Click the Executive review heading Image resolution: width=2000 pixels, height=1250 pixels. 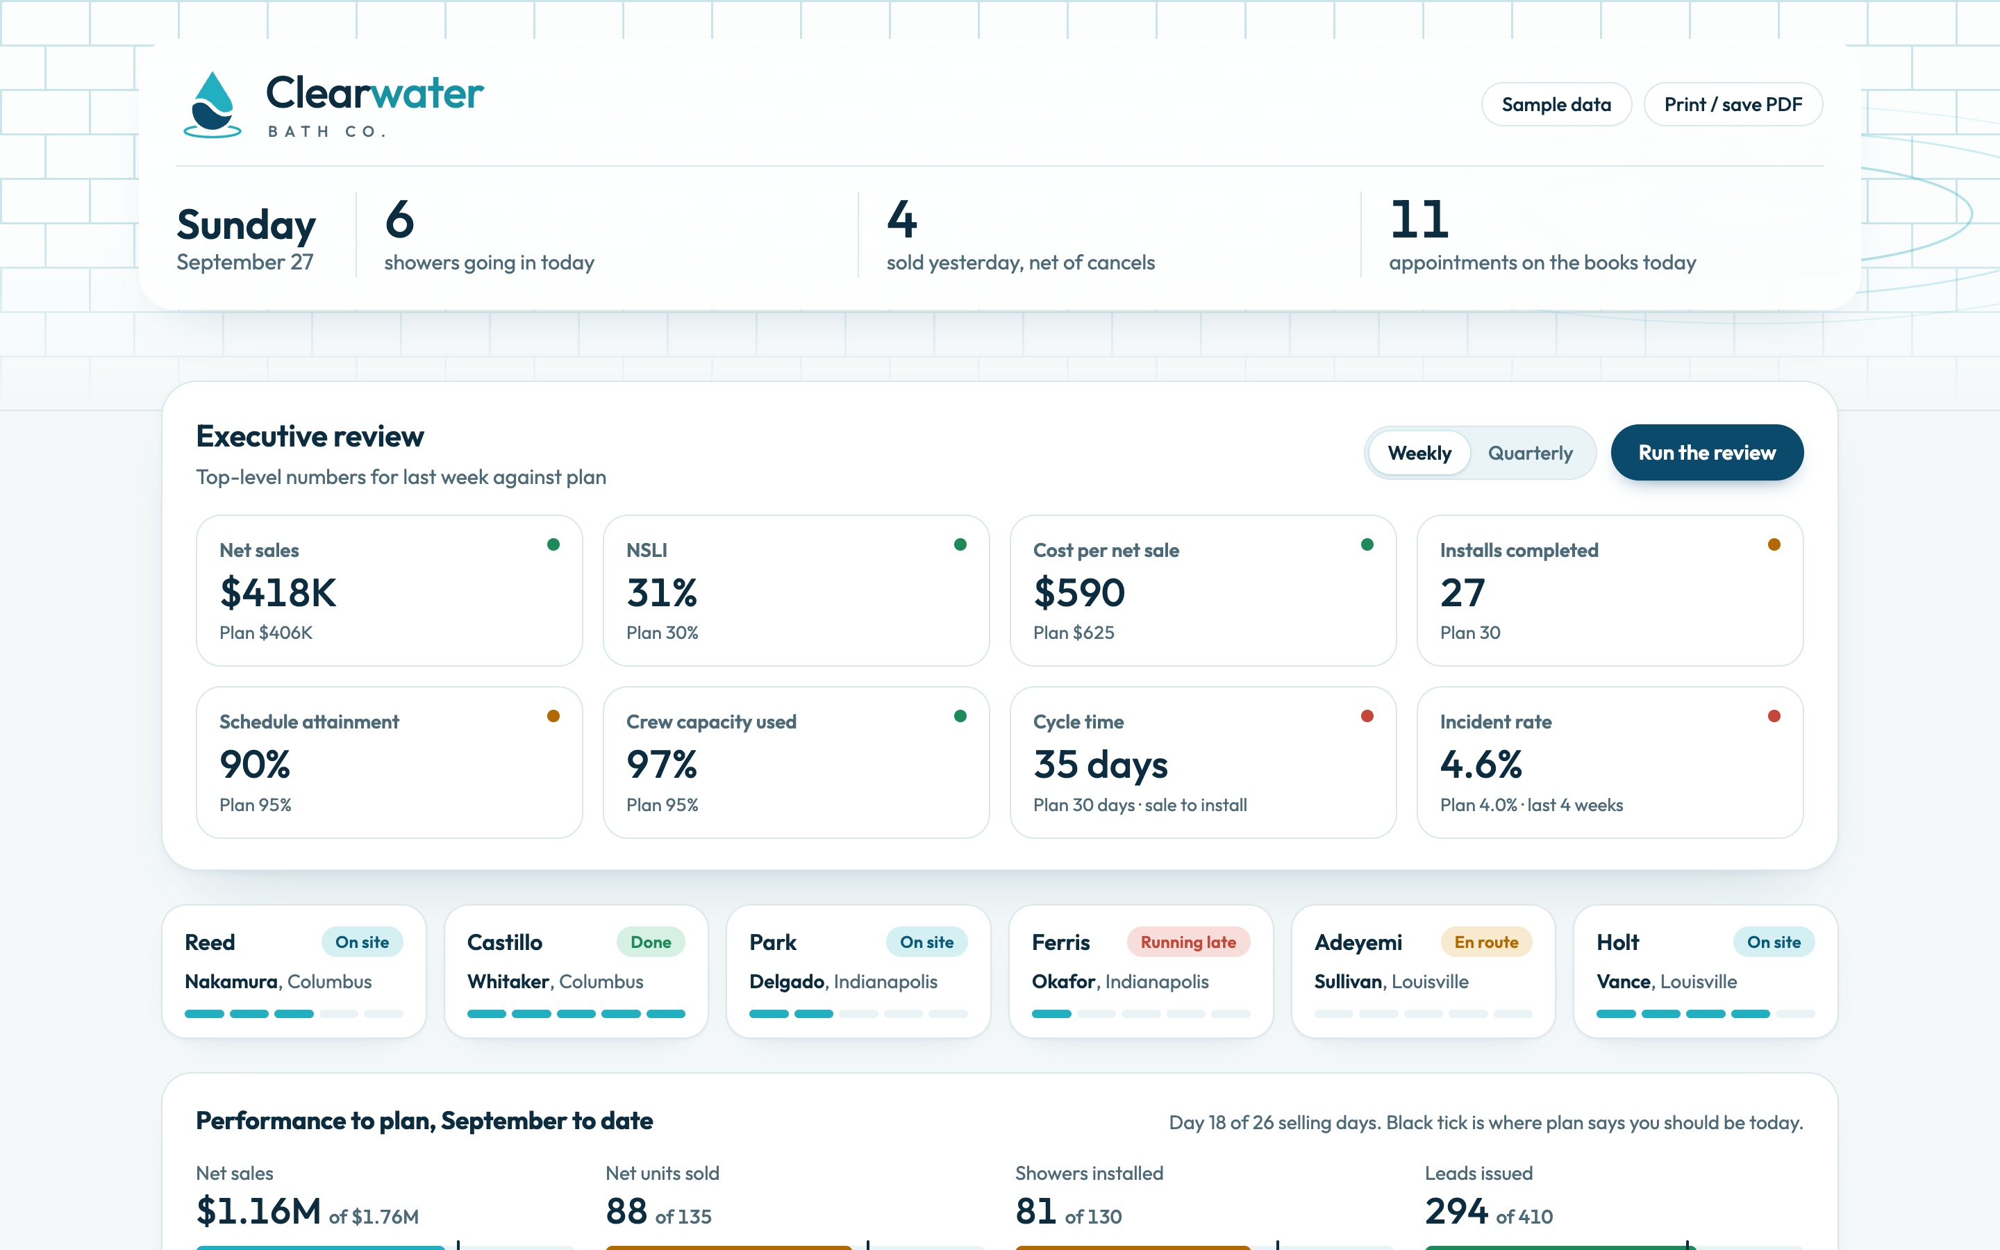tap(310, 435)
